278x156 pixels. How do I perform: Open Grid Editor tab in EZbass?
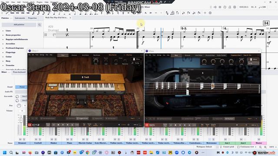pos(199,55)
